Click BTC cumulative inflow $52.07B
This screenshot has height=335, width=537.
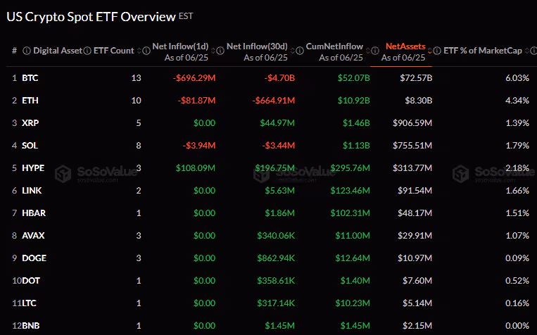tap(354, 78)
